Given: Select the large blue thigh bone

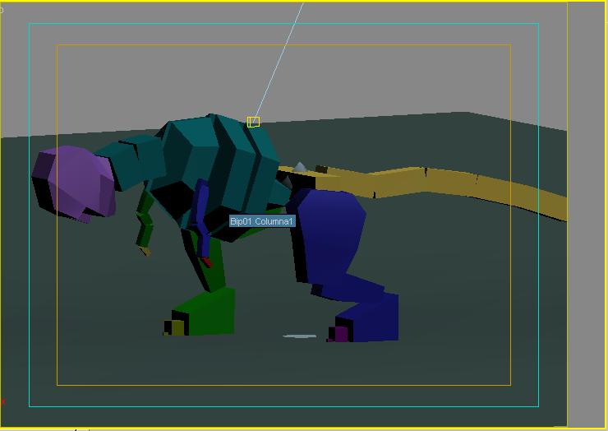Looking at the screenshot, I should coord(329,237).
